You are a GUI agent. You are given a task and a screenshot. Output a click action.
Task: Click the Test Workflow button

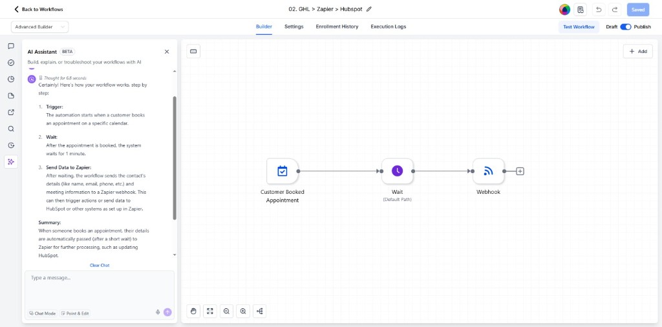click(579, 26)
